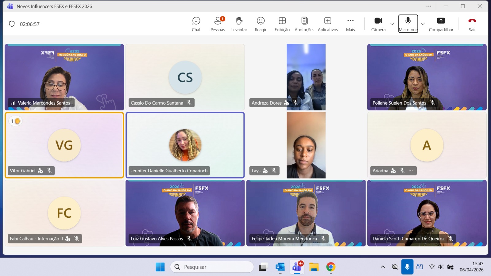
Task: Open the Pessoas participants list
Action: tap(218, 24)
